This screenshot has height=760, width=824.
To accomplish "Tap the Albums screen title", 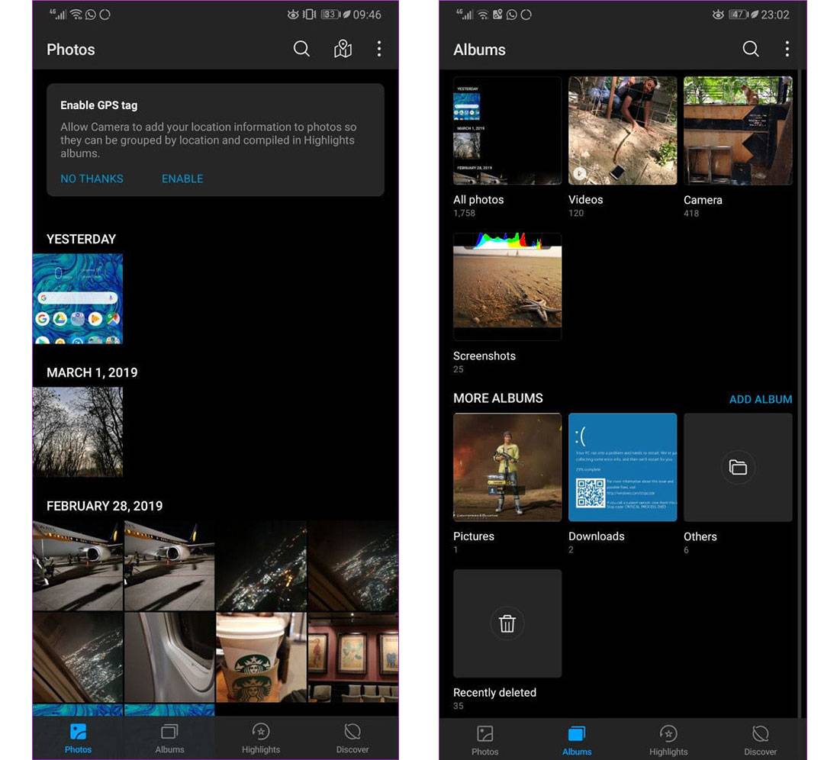I will [x=479, y=50].
